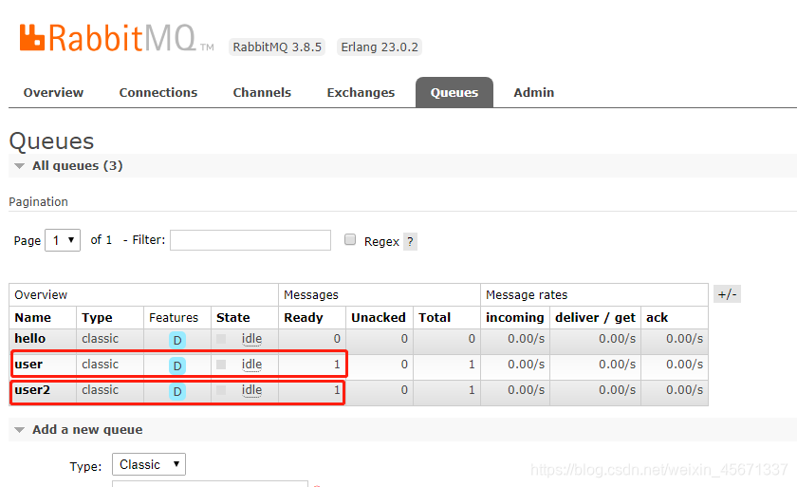Screen dimensions: 797x487
Task: Switch to the Overview tab
Action: (53, 92)
